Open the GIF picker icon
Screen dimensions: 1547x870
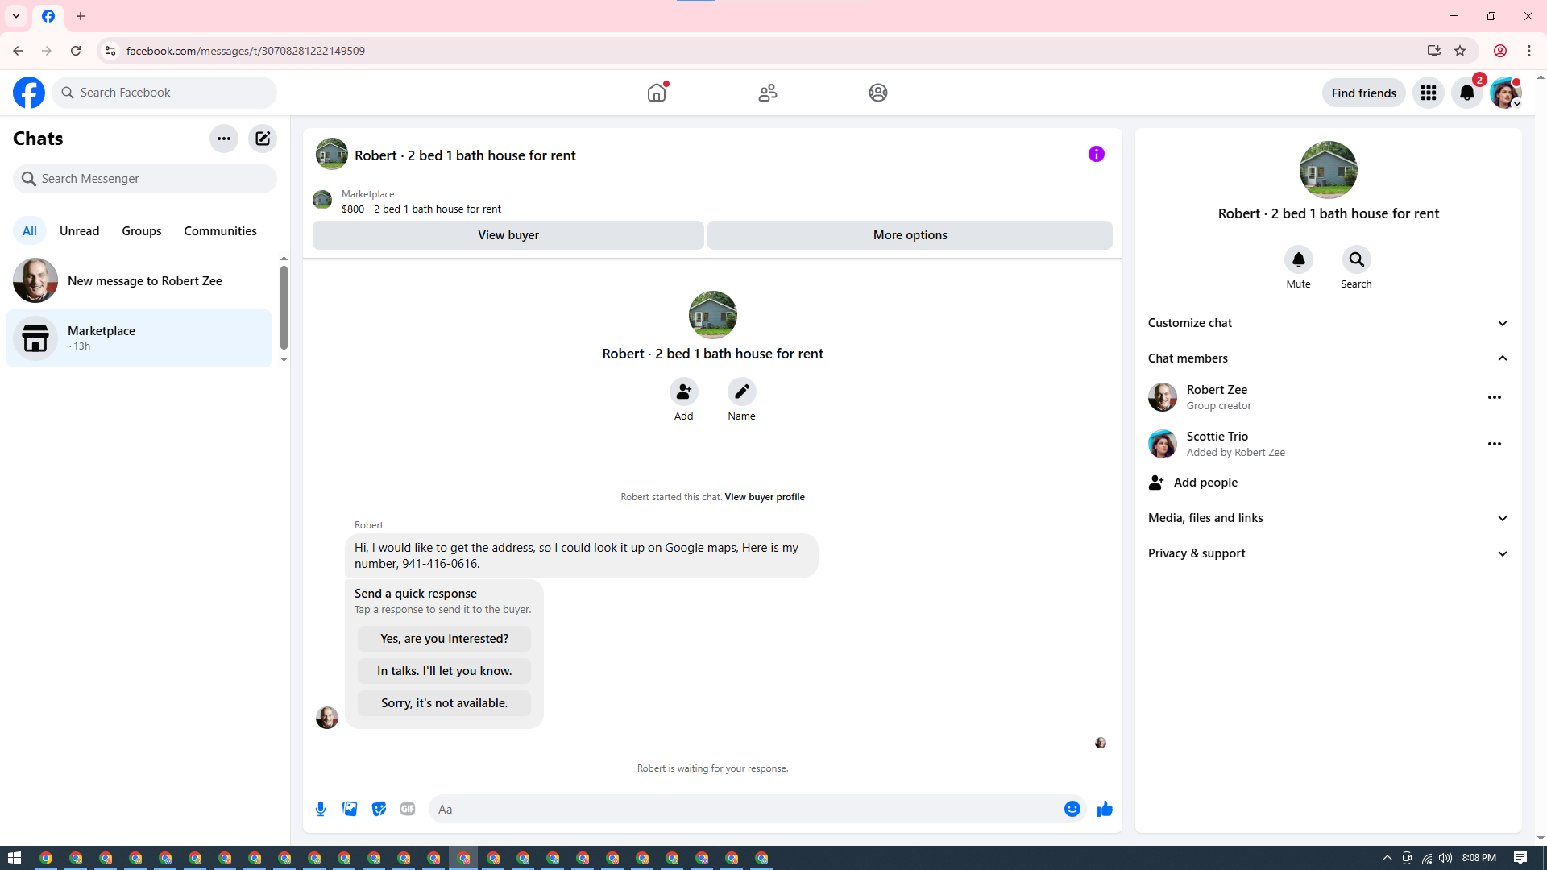pos(408,809)
